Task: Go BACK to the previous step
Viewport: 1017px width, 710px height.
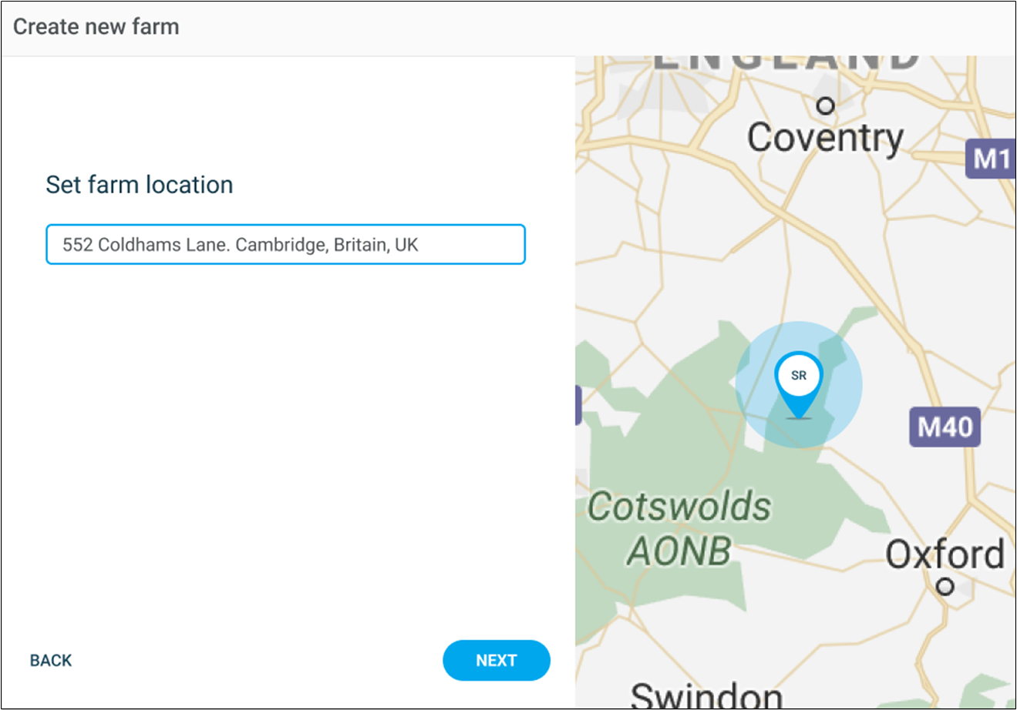Action: coord(51,661)
